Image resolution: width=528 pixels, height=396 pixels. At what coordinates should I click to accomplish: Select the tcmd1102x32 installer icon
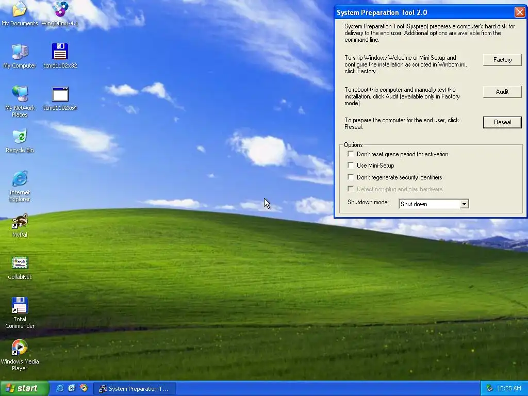coord(60,56)
